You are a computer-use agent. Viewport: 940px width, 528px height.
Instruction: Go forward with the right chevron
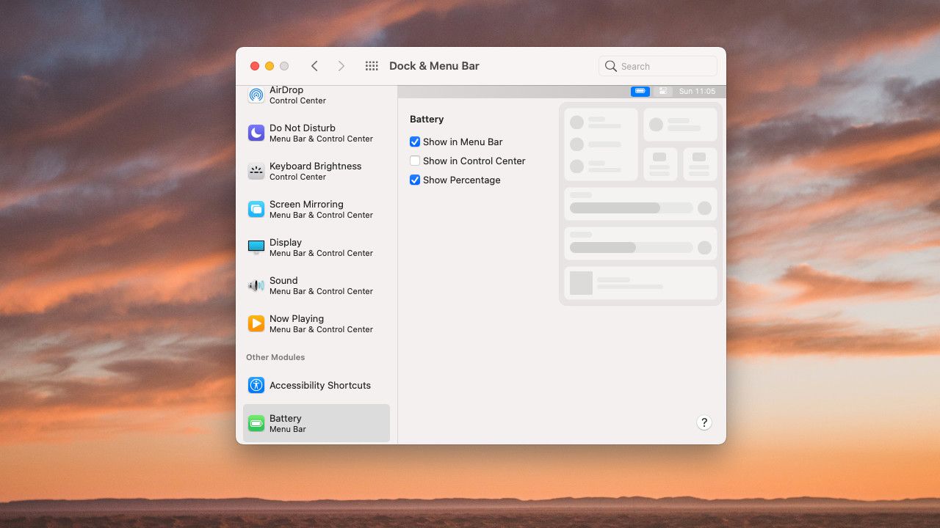click(x=341, y=66)
